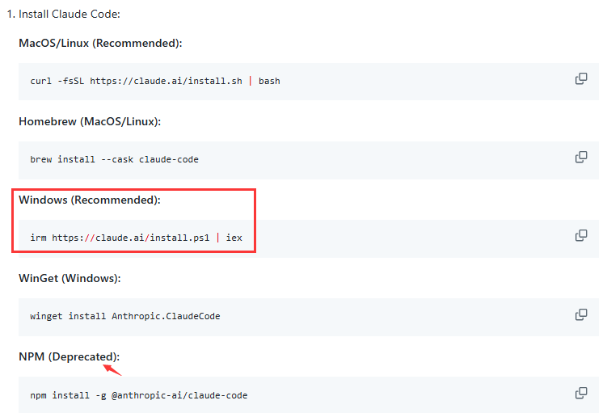The image size is (607, 413).
Task: Copy the irm install.ps1 iex command
Action: tap(581, 235)
